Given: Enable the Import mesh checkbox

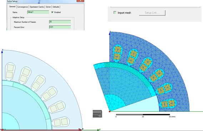Looking at the screenshot, I should [115, 12].
